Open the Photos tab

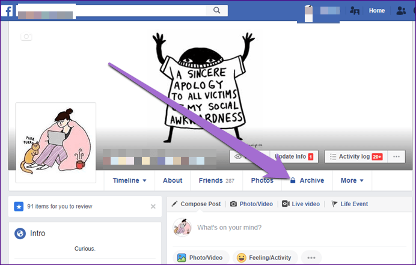coord(262,180)
